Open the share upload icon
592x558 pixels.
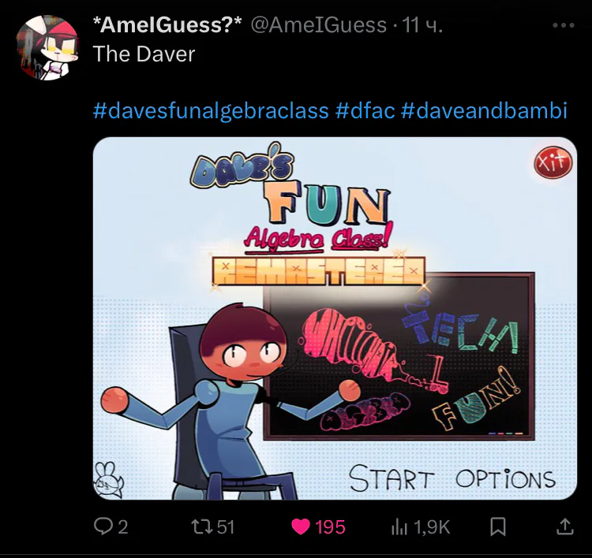pos(565,526)
